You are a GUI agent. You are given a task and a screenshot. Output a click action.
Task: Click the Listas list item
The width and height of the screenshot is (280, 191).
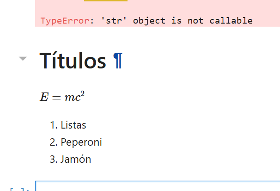tap(73, 125)
